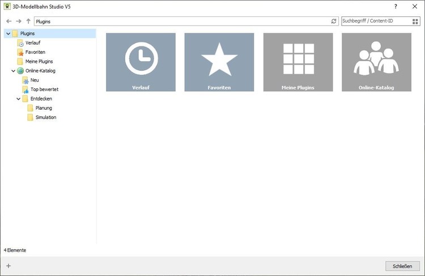Select Meine Plugins in the tree

pos(39,62)
